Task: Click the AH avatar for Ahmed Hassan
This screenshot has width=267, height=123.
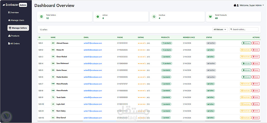Action: coord(53,43)
